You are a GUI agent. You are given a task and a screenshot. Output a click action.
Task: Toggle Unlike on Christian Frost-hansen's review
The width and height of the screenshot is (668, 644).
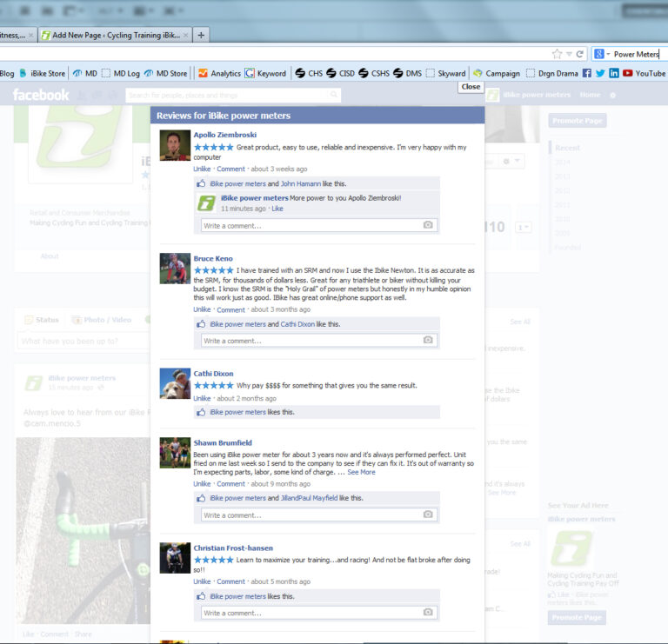click(x=202, y=581)
